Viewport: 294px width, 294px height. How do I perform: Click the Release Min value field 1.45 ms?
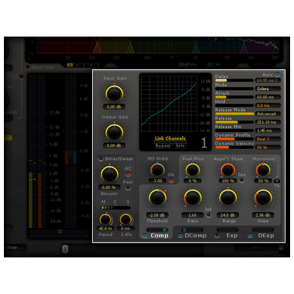(x=268, y=131)
